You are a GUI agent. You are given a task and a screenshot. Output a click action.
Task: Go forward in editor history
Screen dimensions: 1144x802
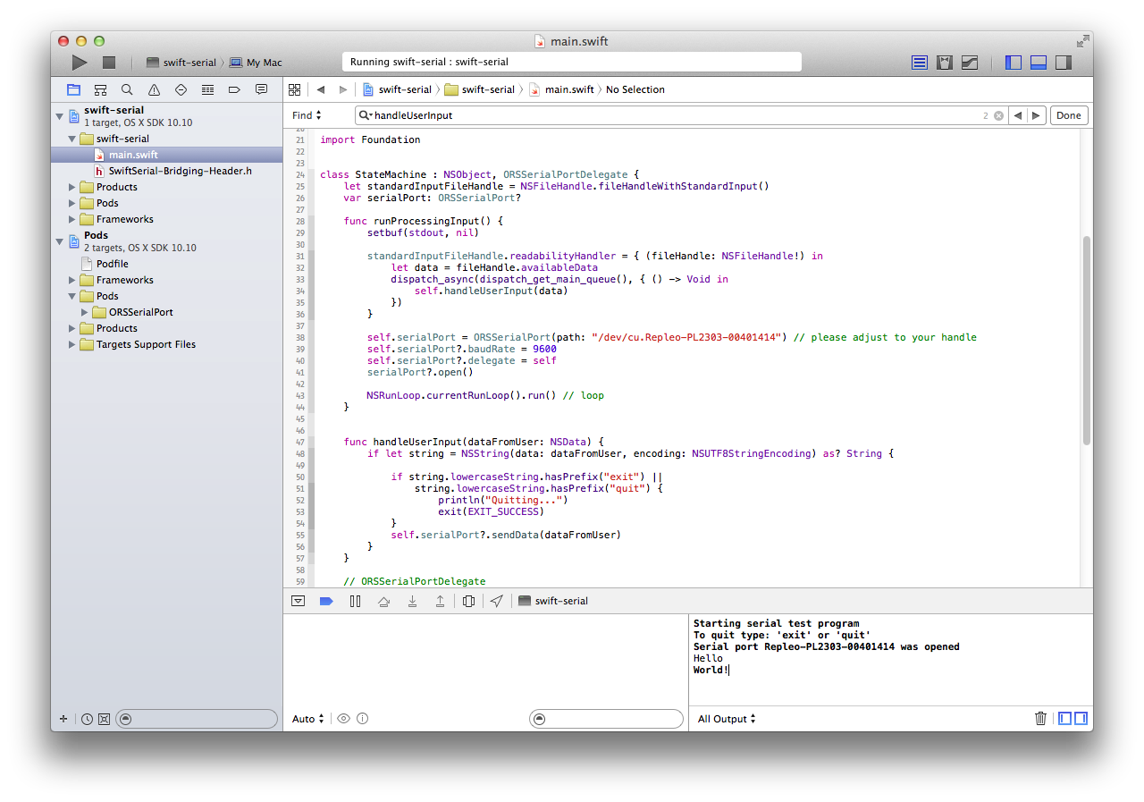coord(343,89)
